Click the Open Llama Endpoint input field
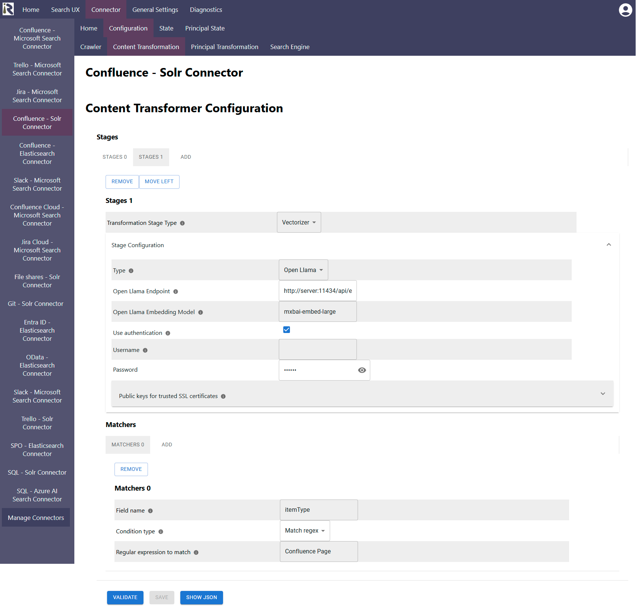 click(x=318, y=291)
